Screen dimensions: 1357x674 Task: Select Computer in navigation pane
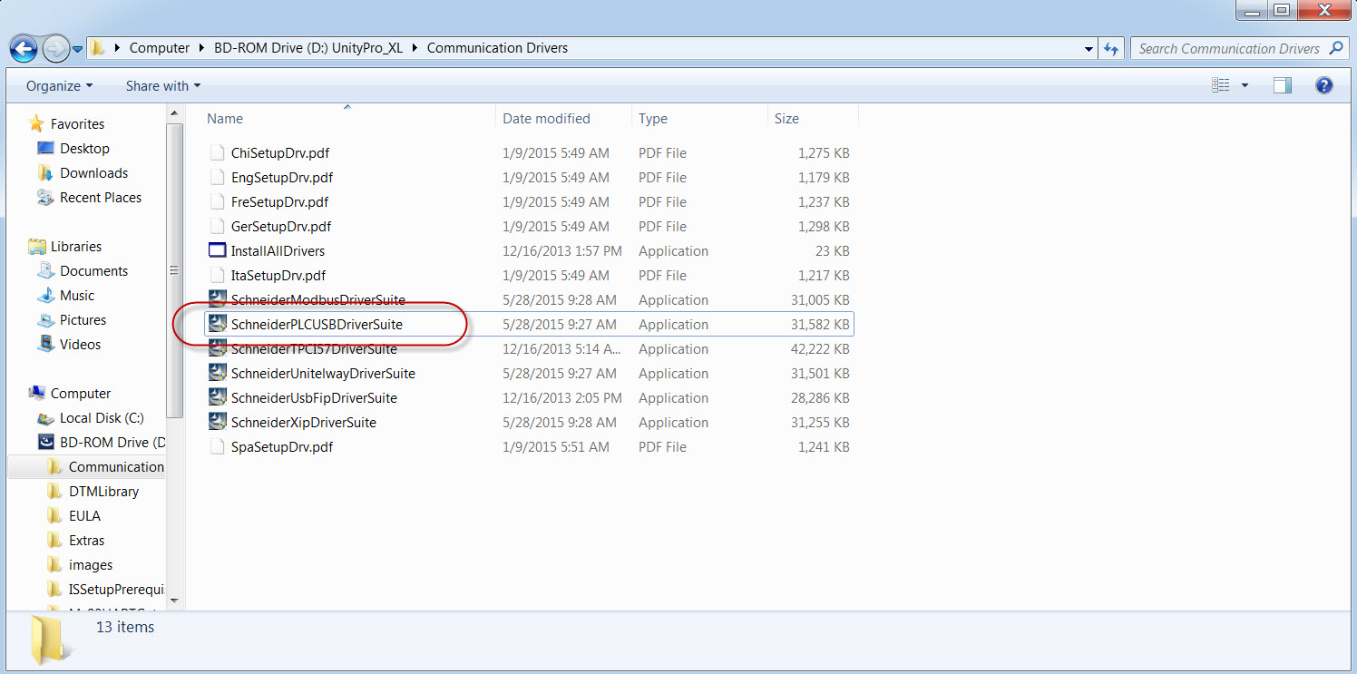pyautogui.click(x=81, y=393)
